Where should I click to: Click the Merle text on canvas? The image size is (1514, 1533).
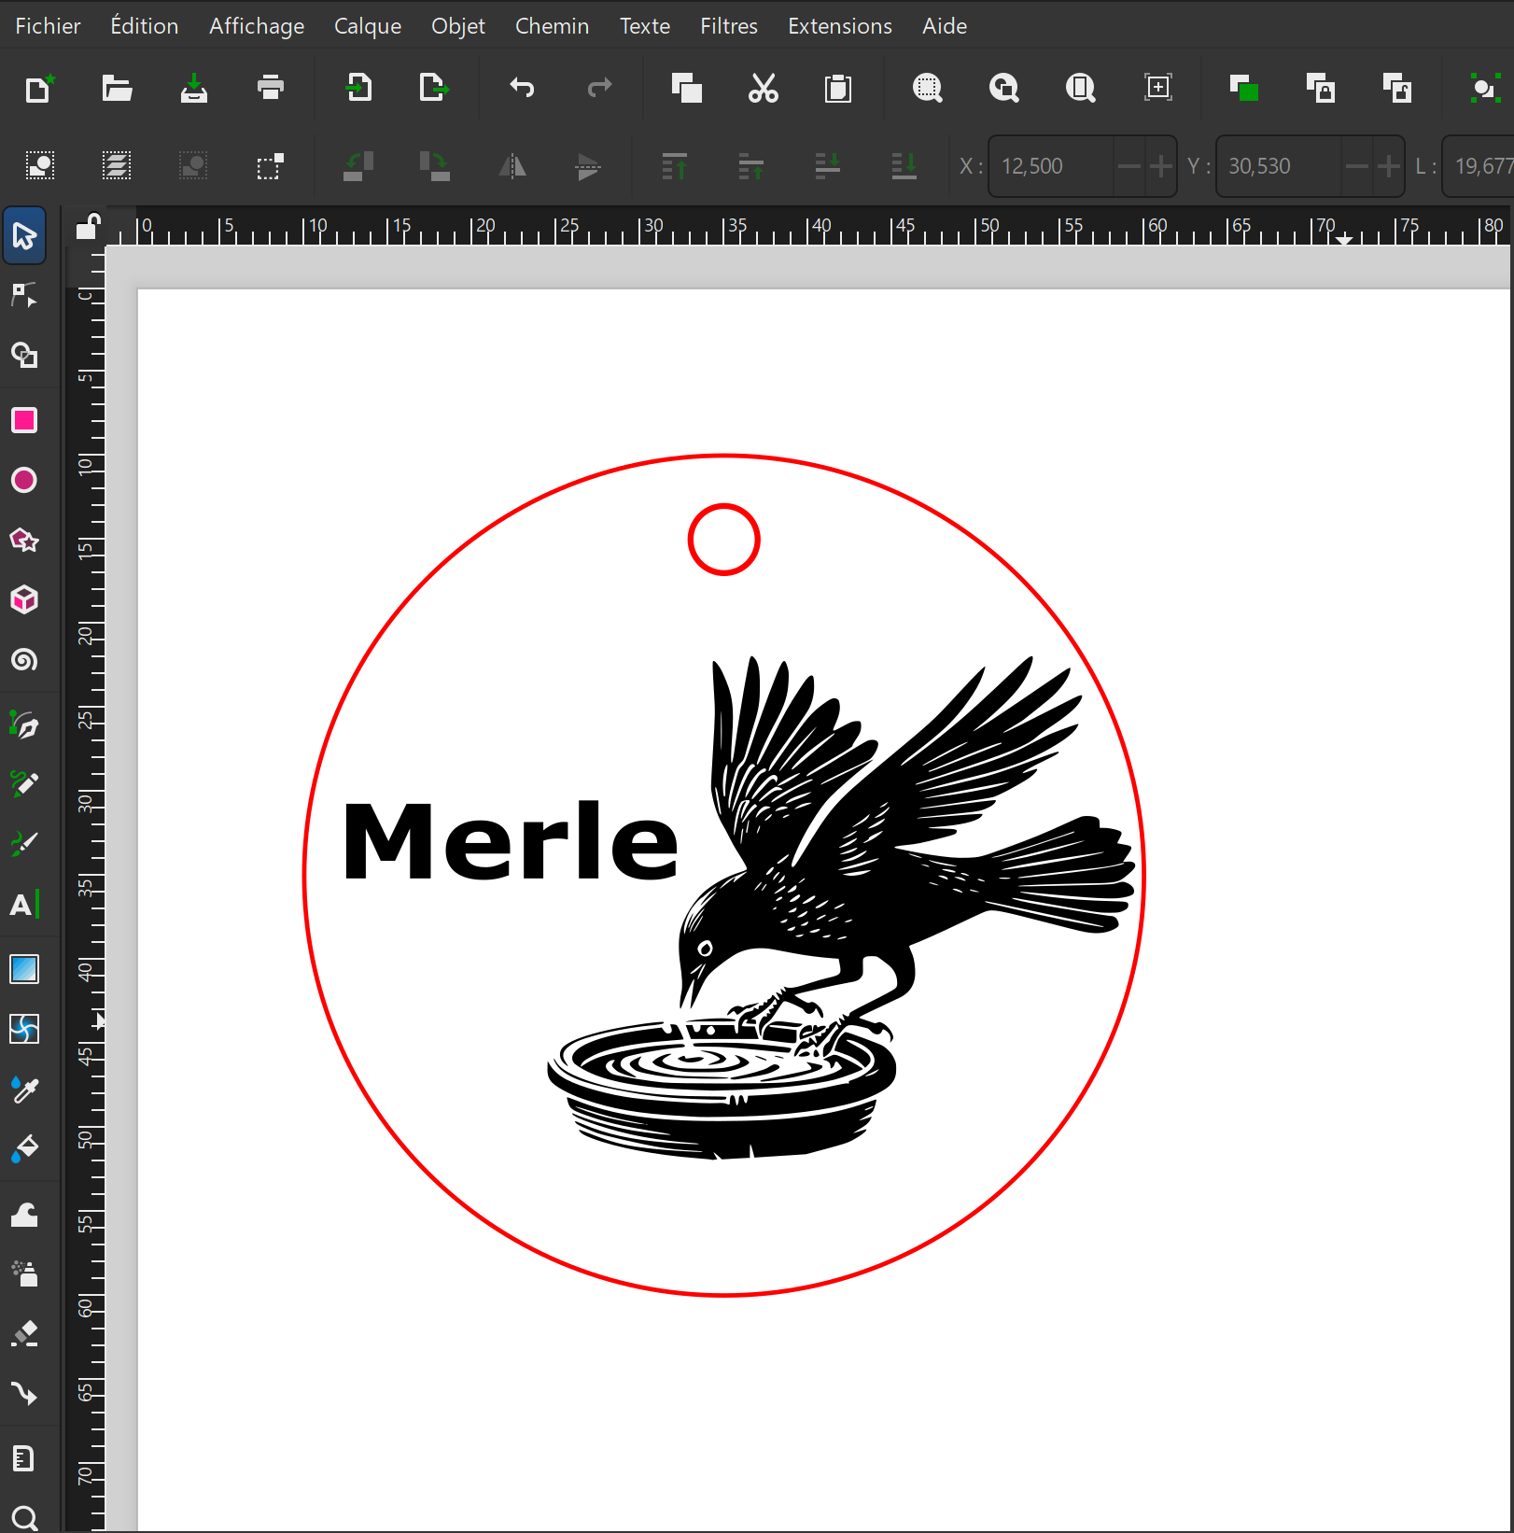pyautogui.click(x=510, y=842)
